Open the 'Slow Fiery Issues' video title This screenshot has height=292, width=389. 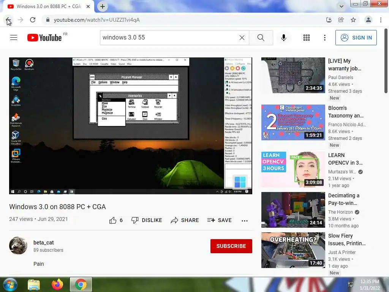coord(347,240)
